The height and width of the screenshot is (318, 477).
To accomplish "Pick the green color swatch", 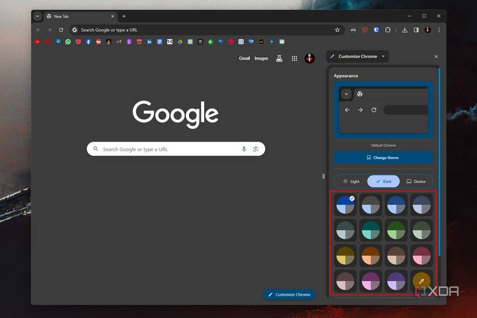I will (395, 230).
